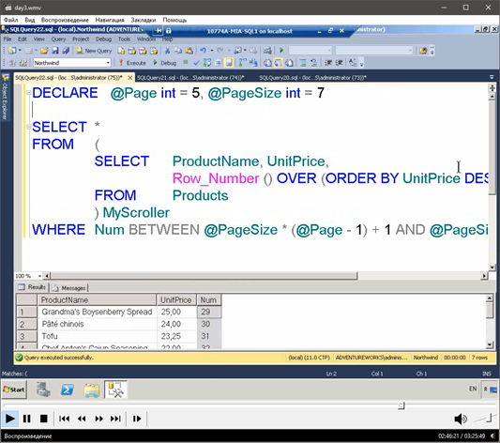Open the empty solution configurations combo box
Viewport: 500px width, 443px height.
311,51
